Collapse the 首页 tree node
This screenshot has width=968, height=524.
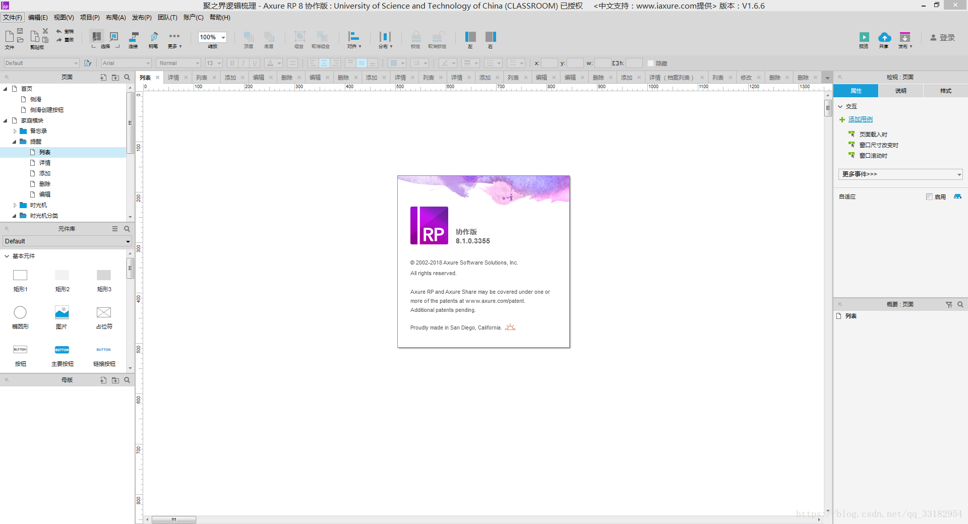point(6,89)
